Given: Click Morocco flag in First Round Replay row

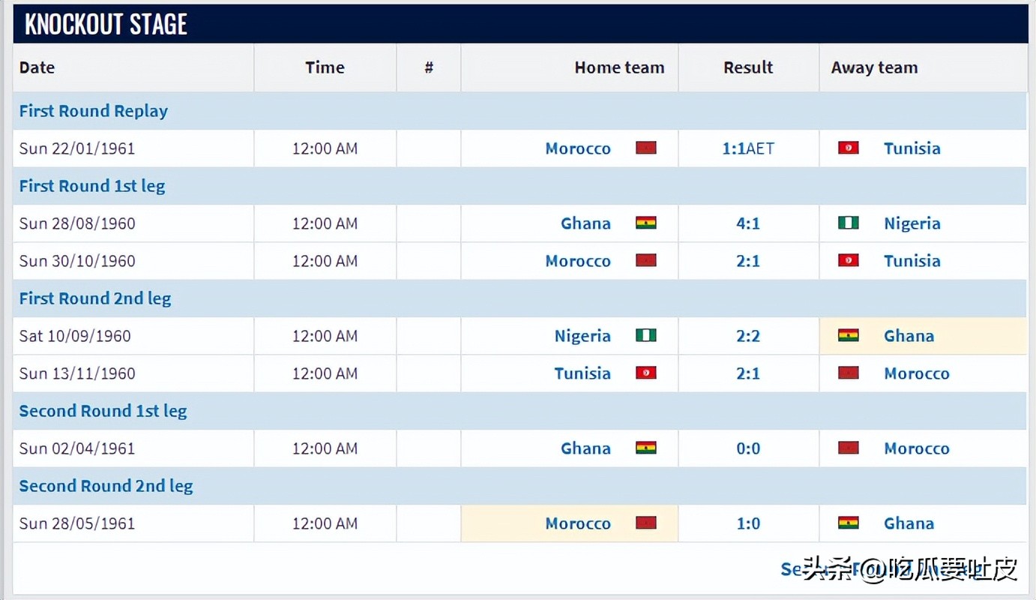Looking at the screenshot, I should [645, 148].
